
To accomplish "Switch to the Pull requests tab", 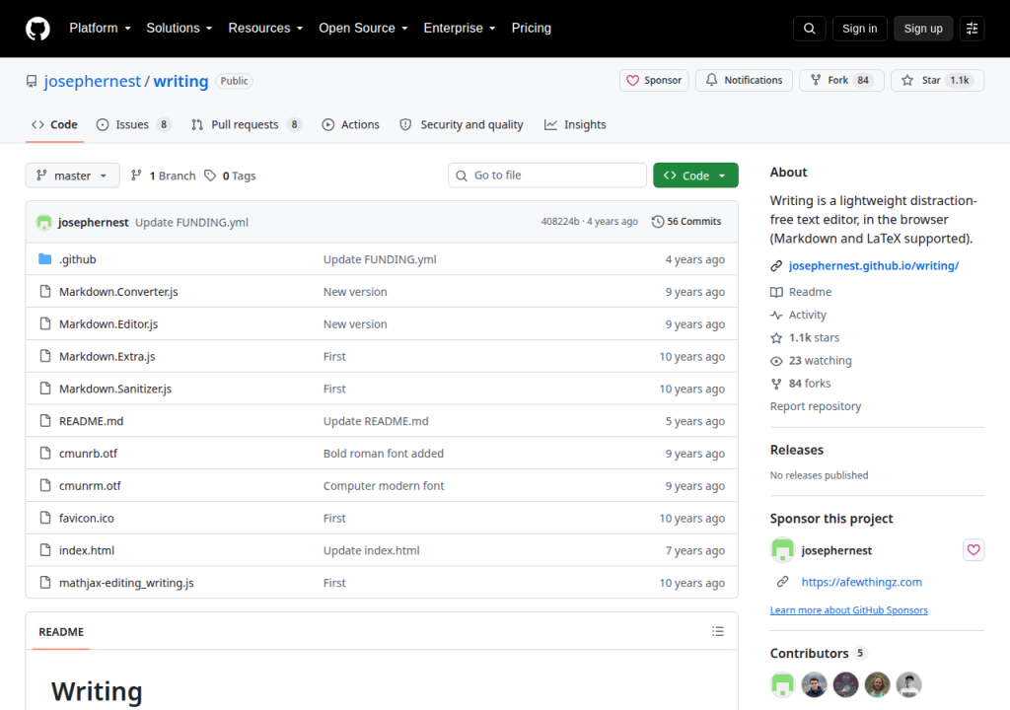I will (x=246, y=125).
